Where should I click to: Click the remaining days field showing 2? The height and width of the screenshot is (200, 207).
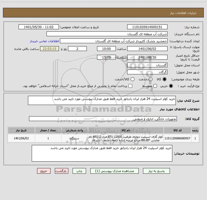pyautogui.click(x=77, y=49)
